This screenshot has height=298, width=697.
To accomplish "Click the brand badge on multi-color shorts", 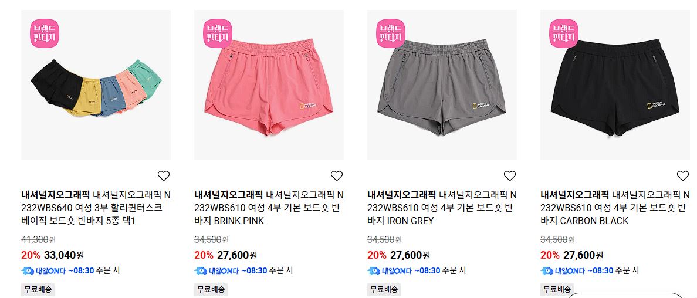I will tap(45, 33).
